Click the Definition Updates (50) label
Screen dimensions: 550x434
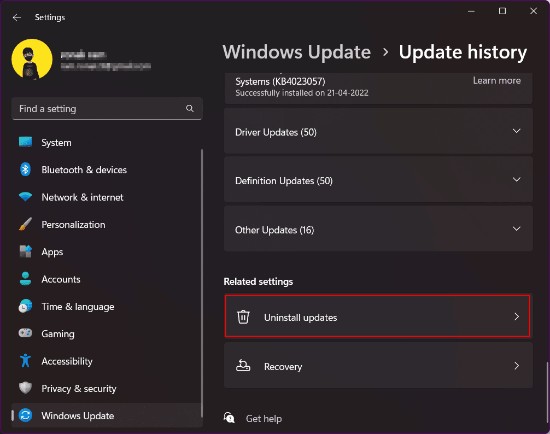point(284,181)
